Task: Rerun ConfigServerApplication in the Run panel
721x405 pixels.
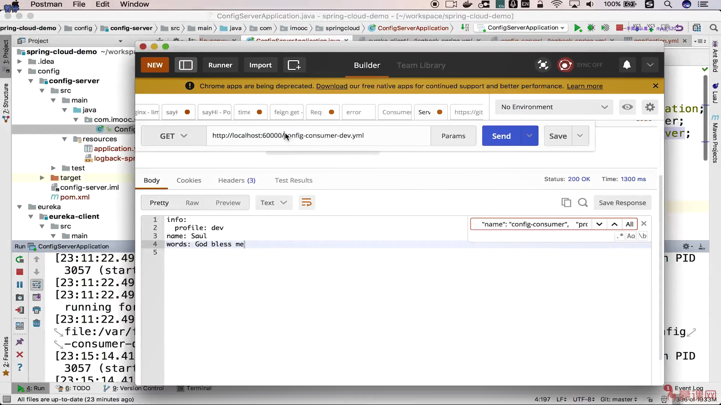Action: (20, 259)
